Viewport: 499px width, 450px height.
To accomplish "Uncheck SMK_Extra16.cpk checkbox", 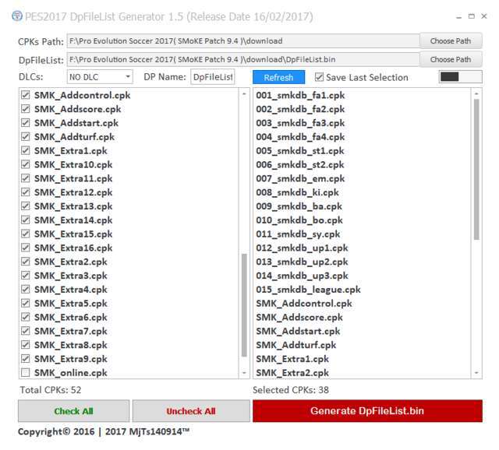I will click(x=26, y=248).
